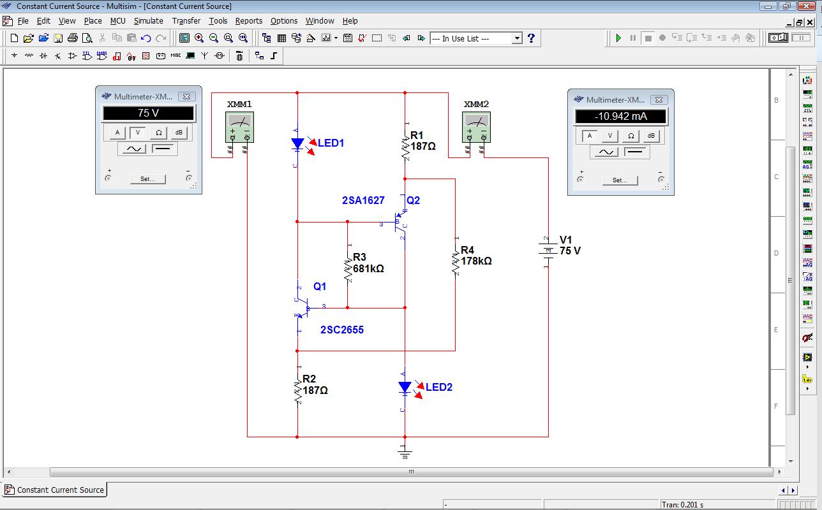Place a Misc component

click(175, 56)
